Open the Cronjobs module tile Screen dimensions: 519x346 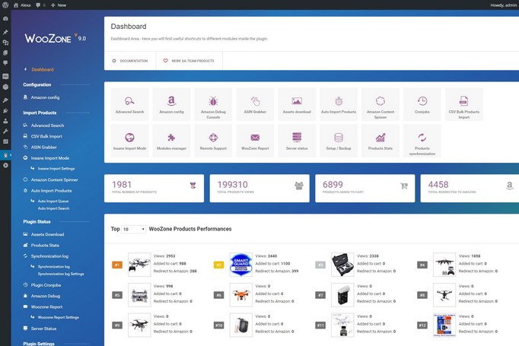(x=422, y=104)
